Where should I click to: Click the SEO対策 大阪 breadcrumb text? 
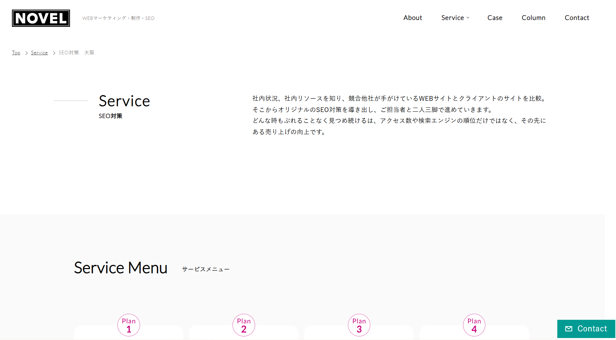tap(77, 52)
